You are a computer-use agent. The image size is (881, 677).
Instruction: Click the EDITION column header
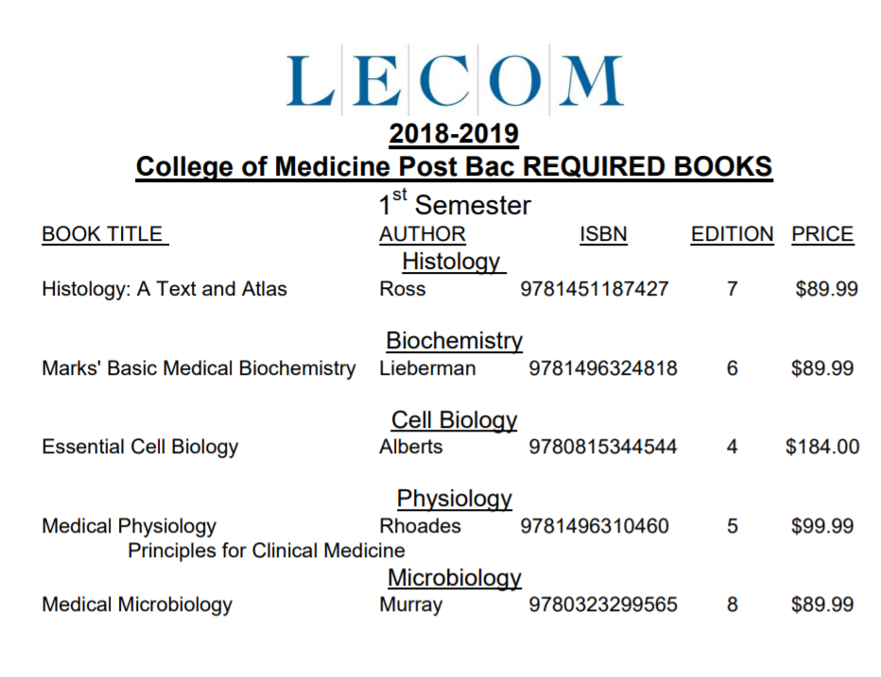(732, 234)
